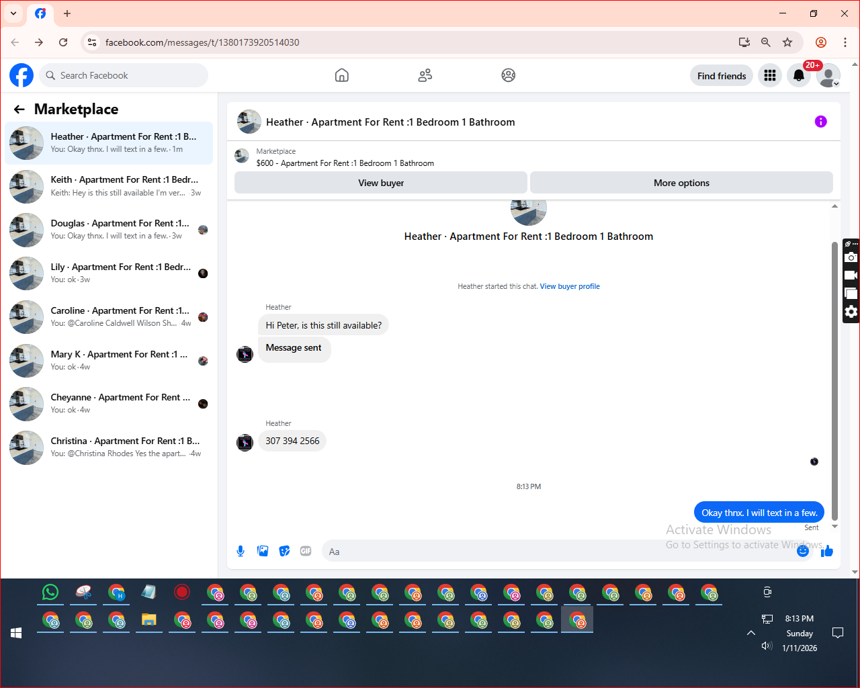This screenshot has height=688, width=860.
Task: View site information icon in address bar
Action: (92, 42)
